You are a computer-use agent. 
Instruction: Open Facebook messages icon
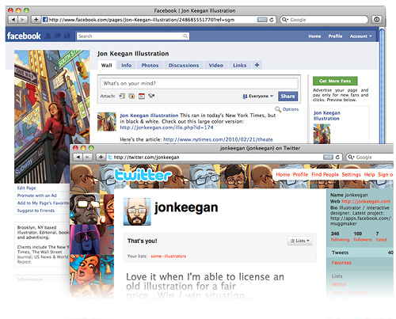58,36
